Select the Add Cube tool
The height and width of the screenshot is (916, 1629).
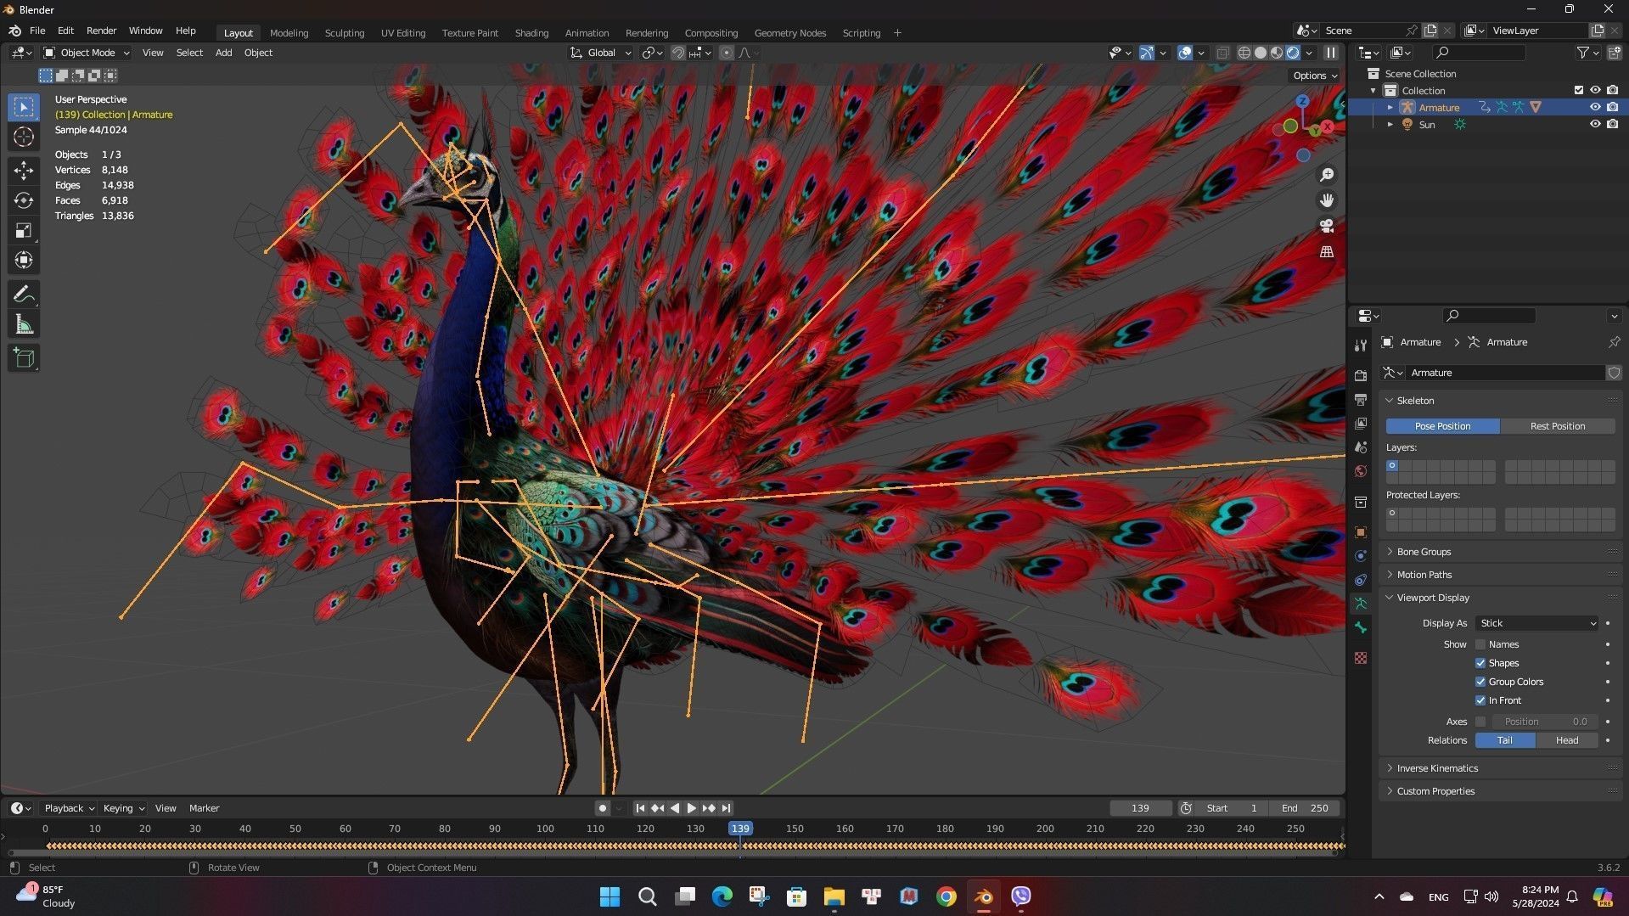point(24,358)
